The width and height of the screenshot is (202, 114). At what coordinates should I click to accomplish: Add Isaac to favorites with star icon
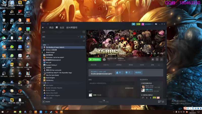click(162, 60)
